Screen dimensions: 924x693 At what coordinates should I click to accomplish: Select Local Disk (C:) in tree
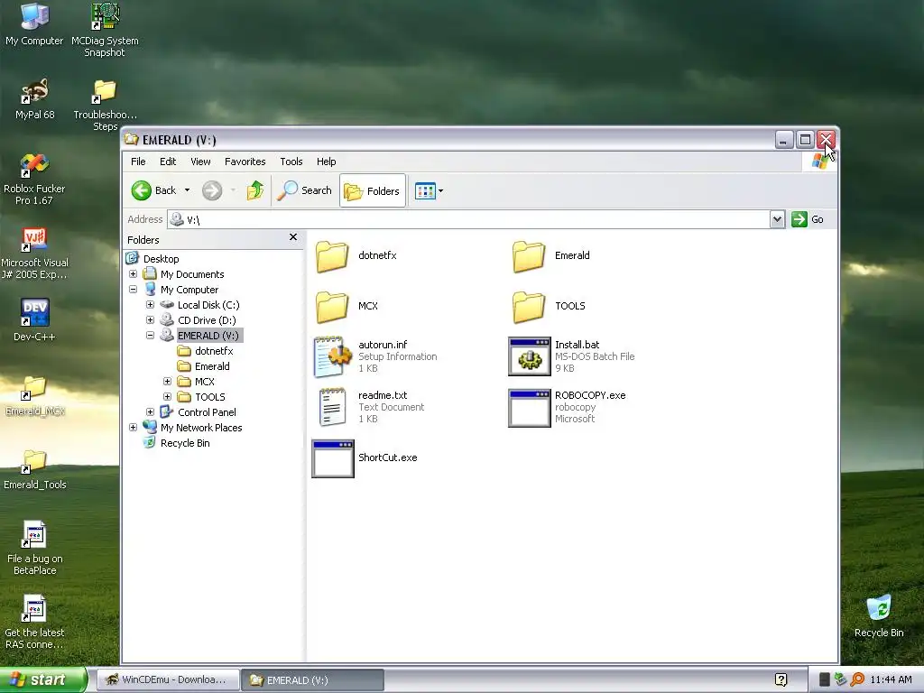point(208,305)
